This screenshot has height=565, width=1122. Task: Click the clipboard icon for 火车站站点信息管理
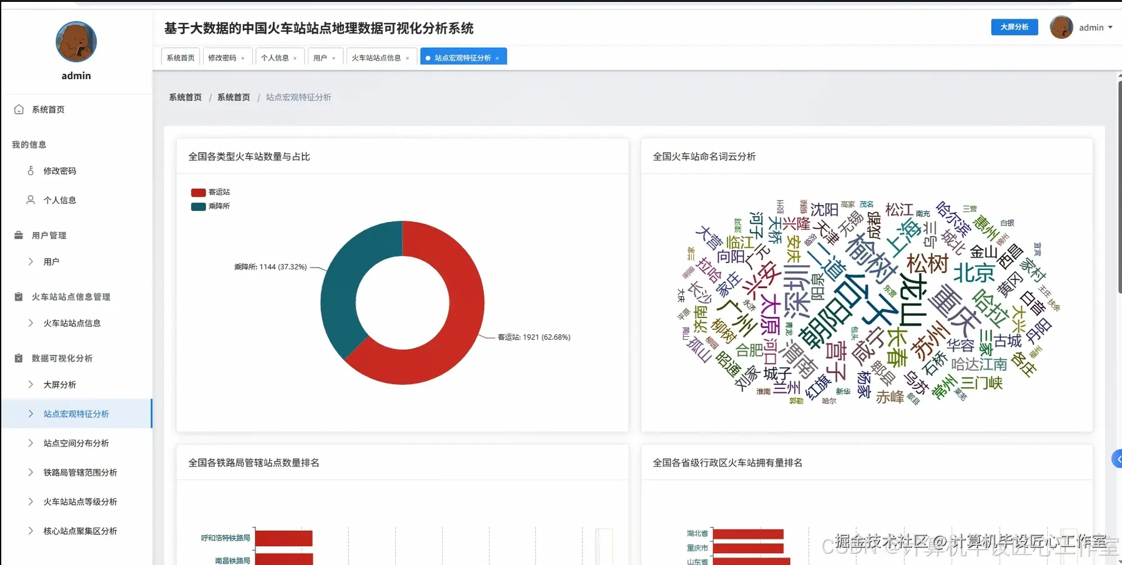point(19,297)
